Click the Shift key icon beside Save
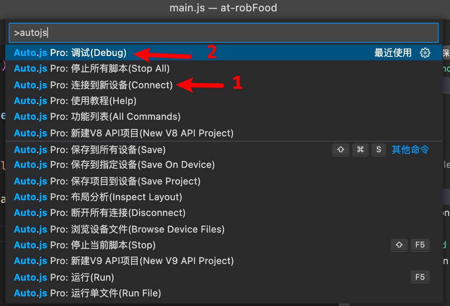Screen dimensions: 450x306 pyautogui.click(x=341, y=150)
